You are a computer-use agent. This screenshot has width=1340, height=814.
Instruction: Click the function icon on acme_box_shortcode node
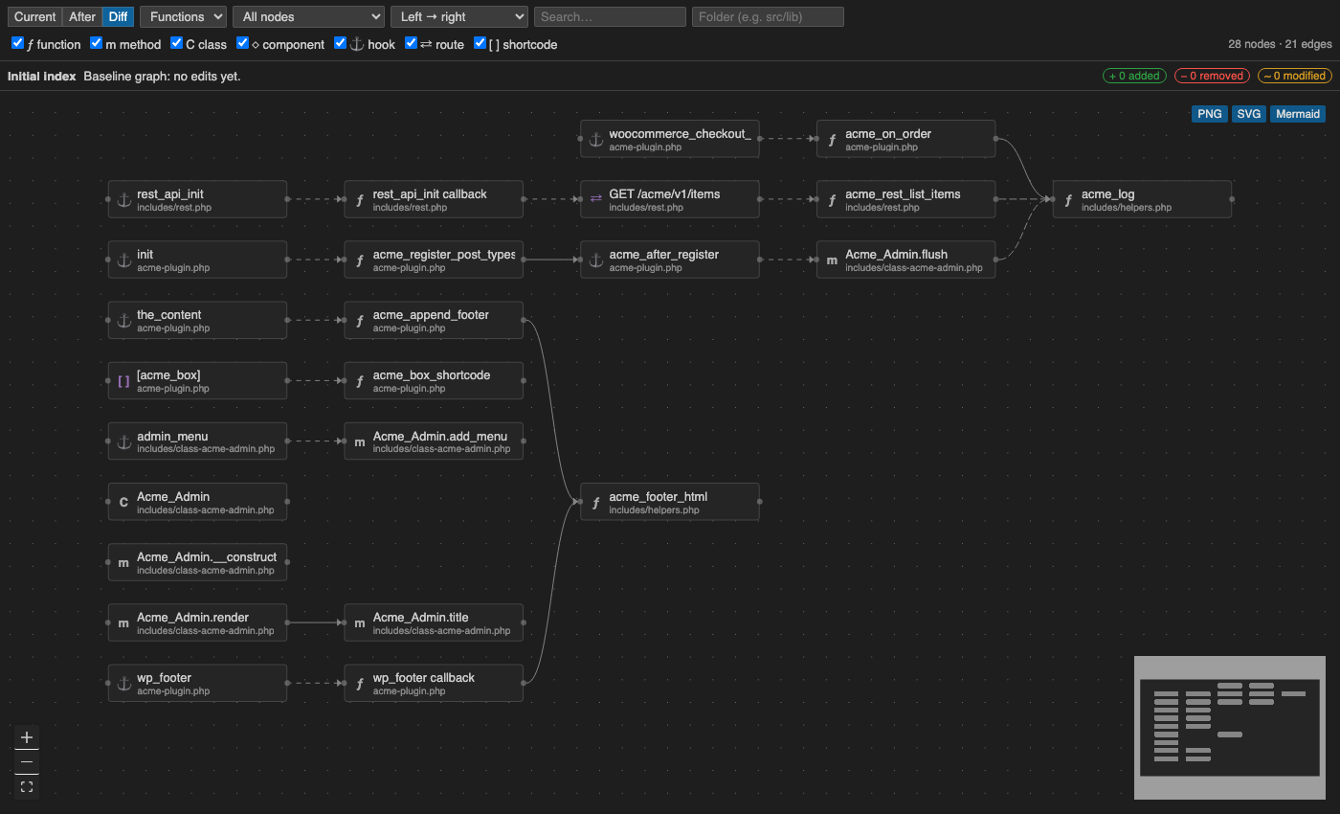[360, 381]
